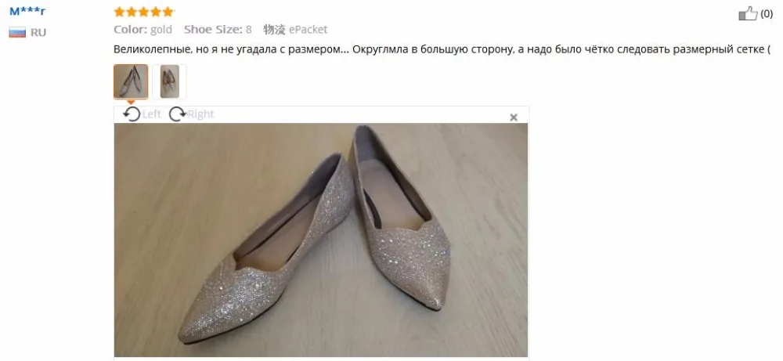Mark review helpful with thumbs-up icon
The height and width of the screenshot is (361, 783).
(748, 13)
